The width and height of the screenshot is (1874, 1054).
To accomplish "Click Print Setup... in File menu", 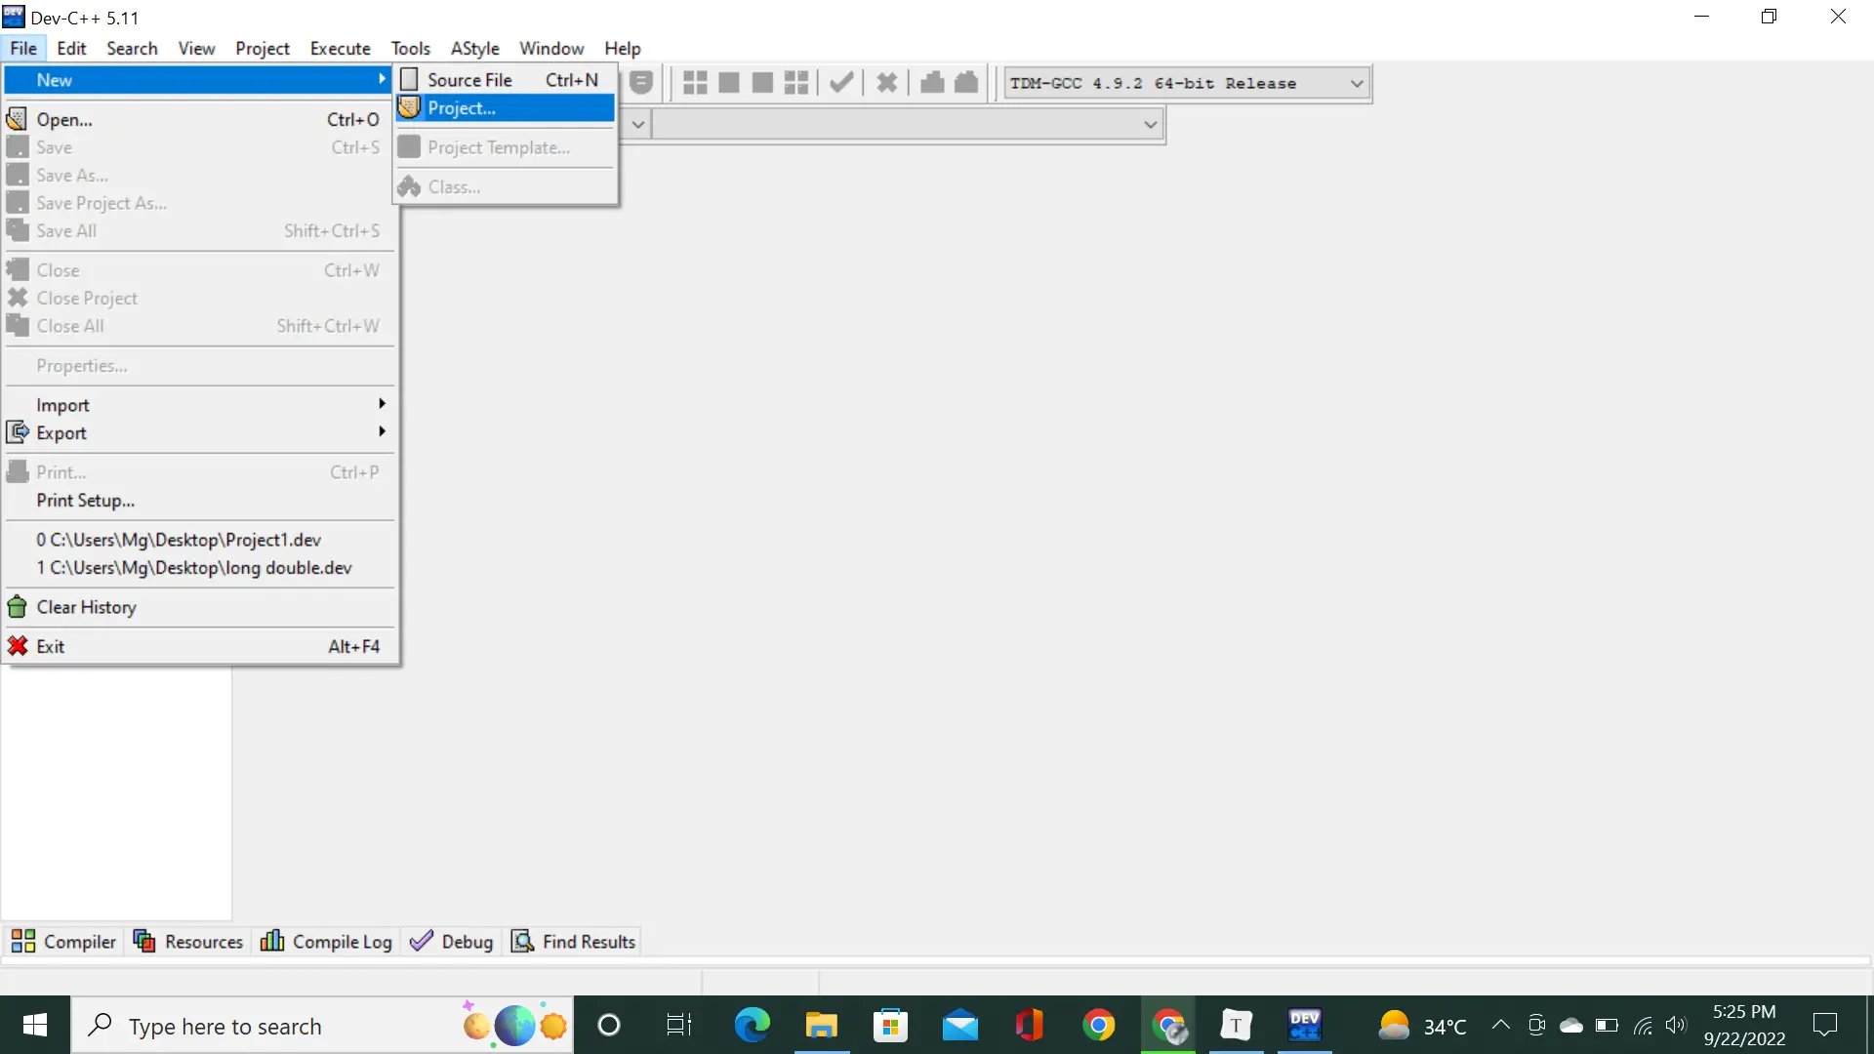I will point(85,500).
